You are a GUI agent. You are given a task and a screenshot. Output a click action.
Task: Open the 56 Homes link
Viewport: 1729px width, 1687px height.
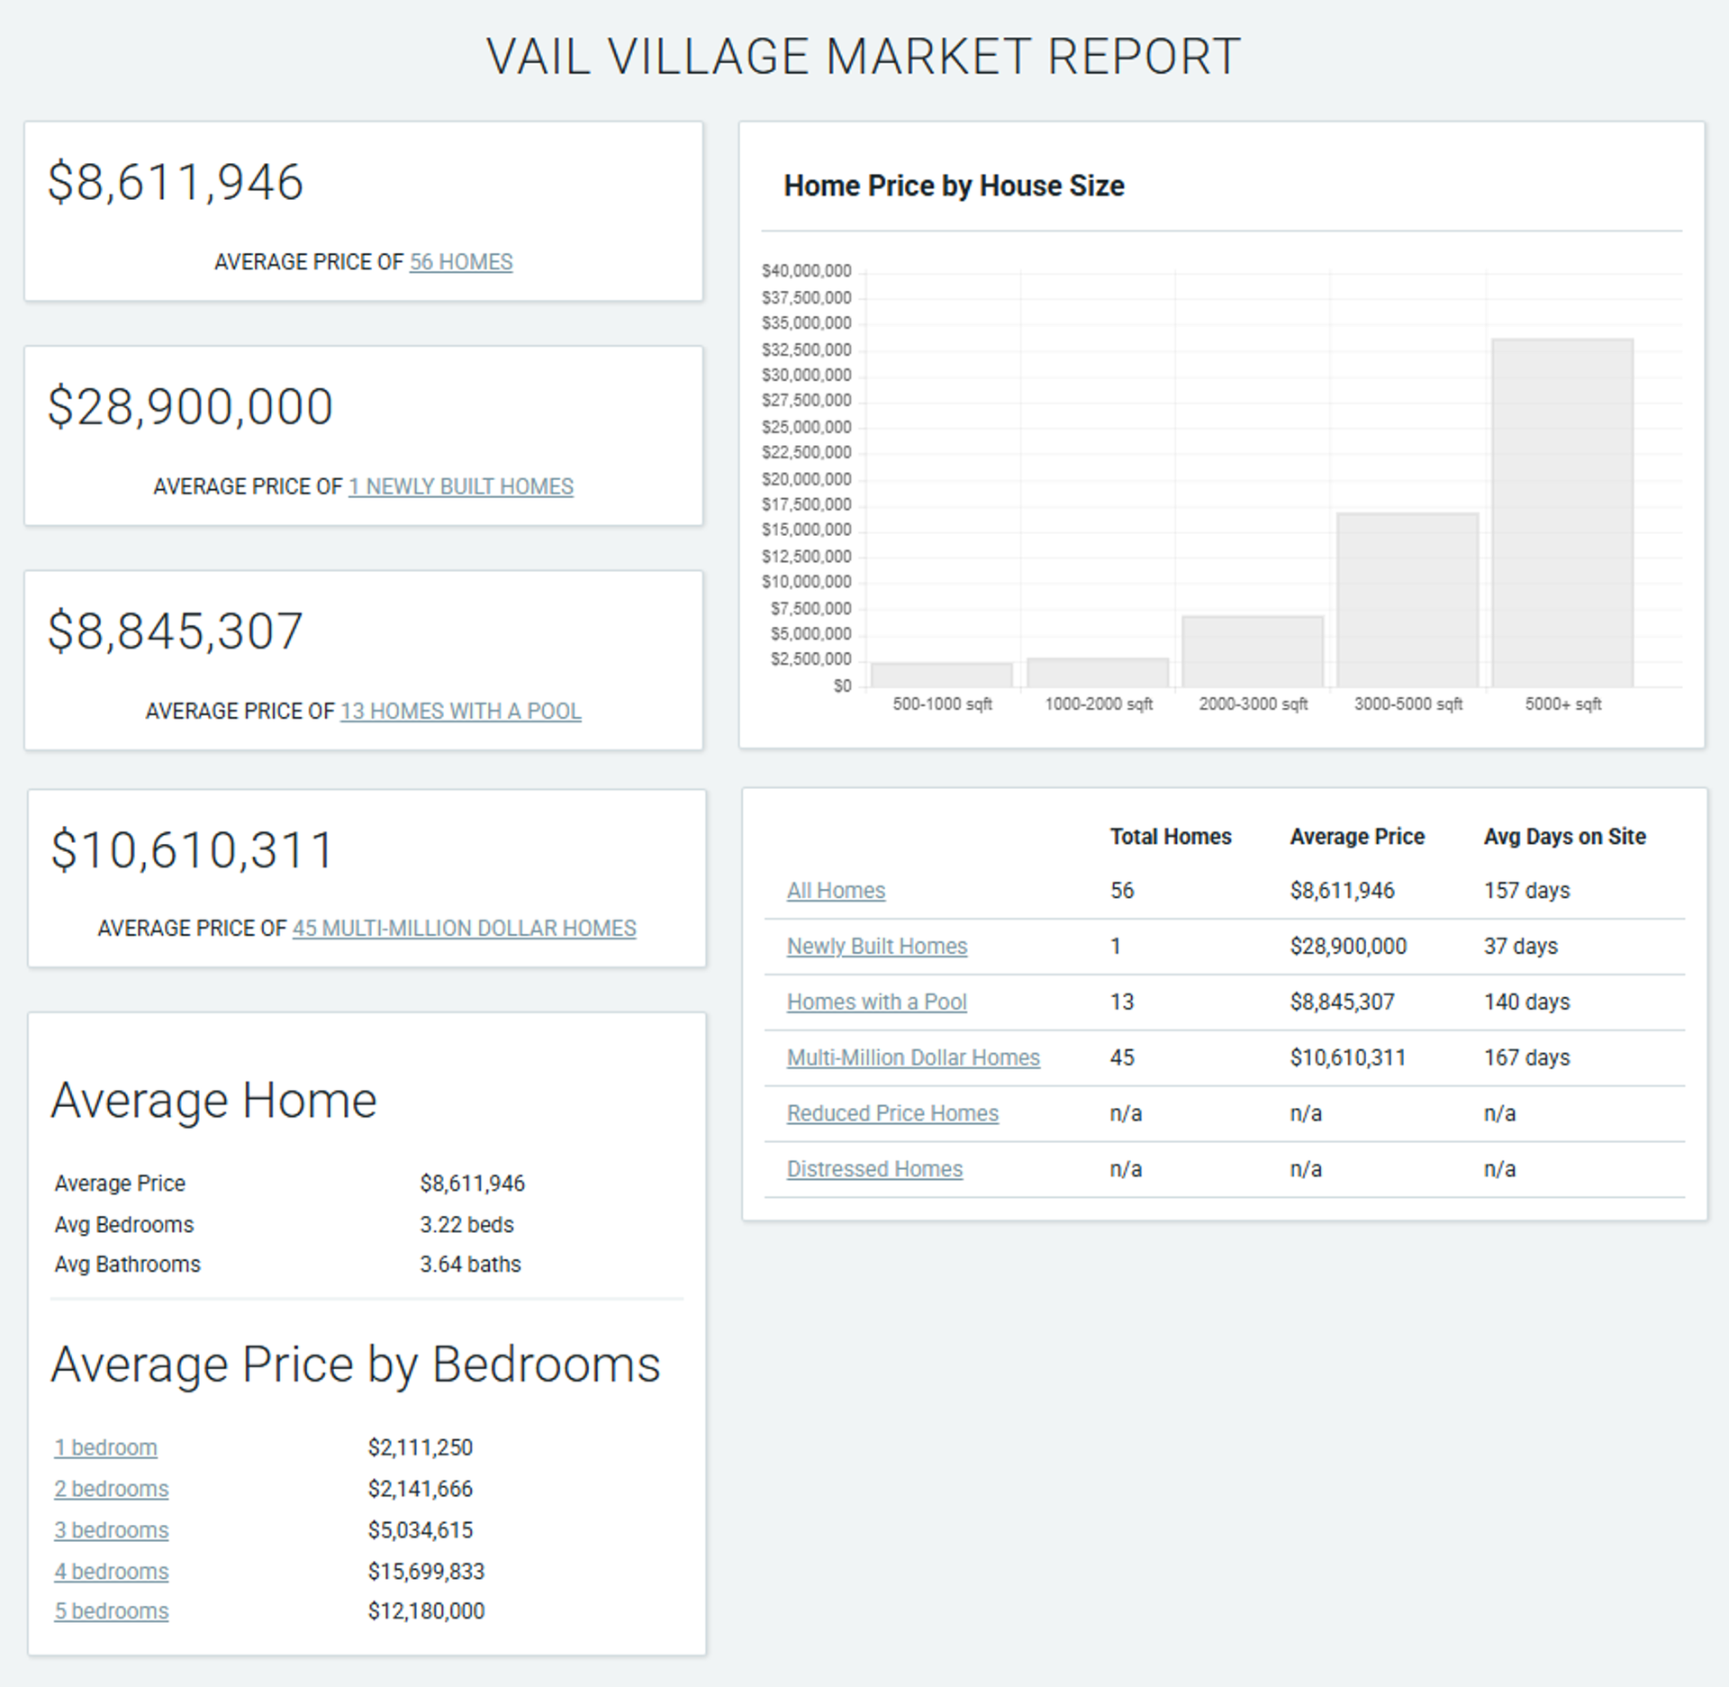(x=461, y=262)
